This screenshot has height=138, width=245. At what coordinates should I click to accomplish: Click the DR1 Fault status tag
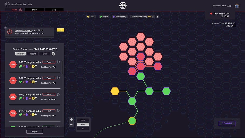(x=49, y=62)
